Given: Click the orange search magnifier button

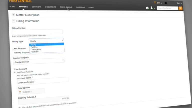Looking at the screenshot, I should coord(180,8).
